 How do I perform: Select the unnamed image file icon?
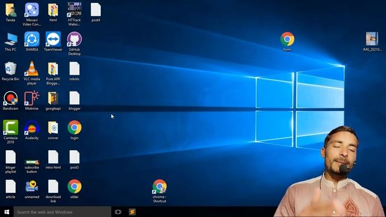pos(32,186)
